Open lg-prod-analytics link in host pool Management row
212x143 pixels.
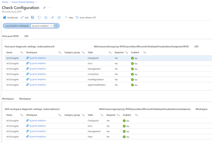pos(38,68)
